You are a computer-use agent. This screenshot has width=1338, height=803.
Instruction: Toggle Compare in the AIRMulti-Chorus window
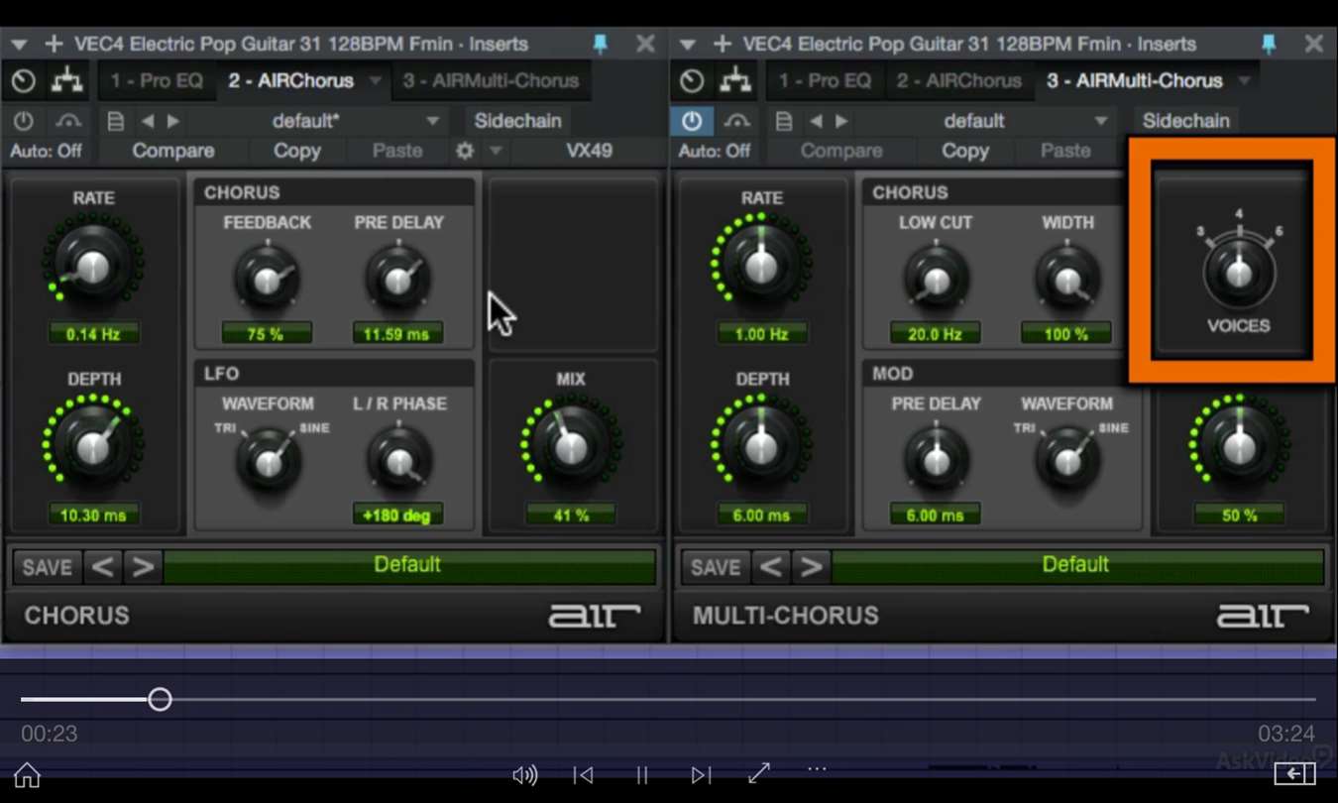pos(842,151)
